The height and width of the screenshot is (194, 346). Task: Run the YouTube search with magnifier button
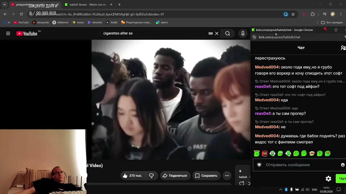[x=228, y=33]
